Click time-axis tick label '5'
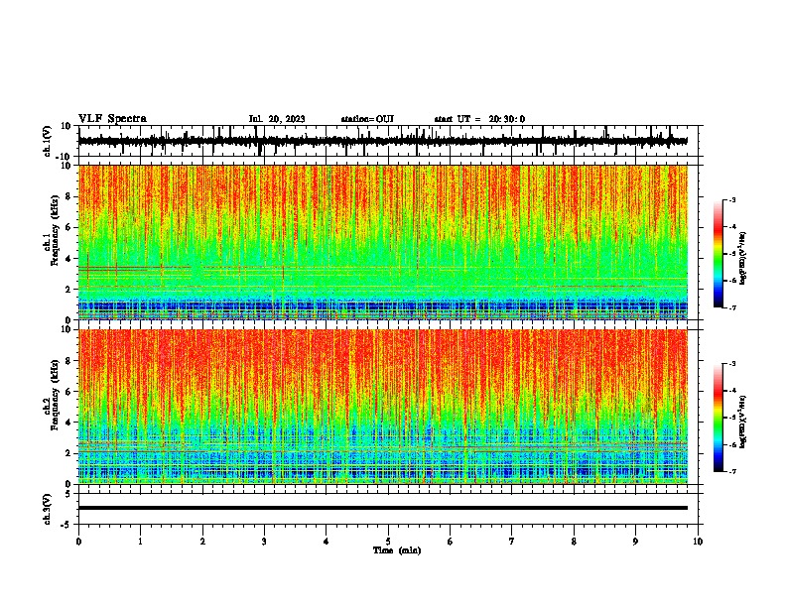This screenshot has height=607, width=786. (x=388, y=542)
